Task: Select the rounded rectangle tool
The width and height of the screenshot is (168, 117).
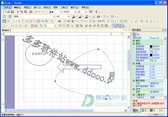Action: pyautogui.click(x=35, y=21)
